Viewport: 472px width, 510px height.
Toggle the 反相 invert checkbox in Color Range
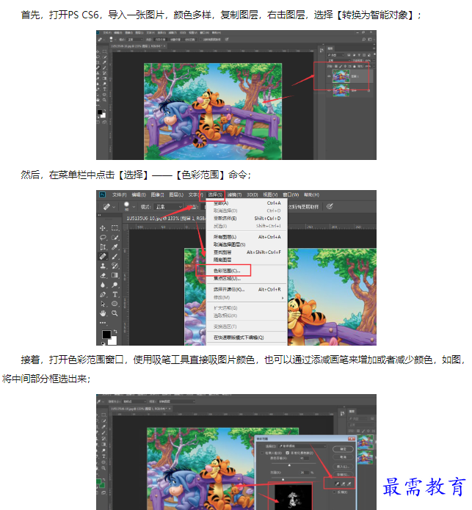335,492
